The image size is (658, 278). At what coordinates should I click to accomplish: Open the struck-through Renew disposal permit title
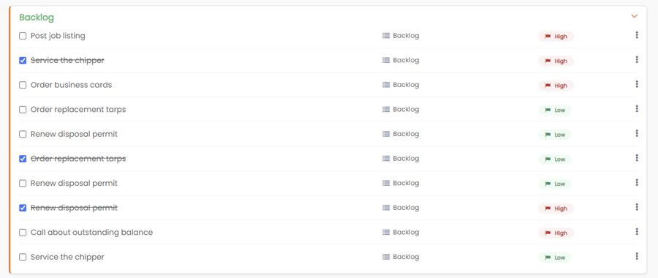pos(74,208)
